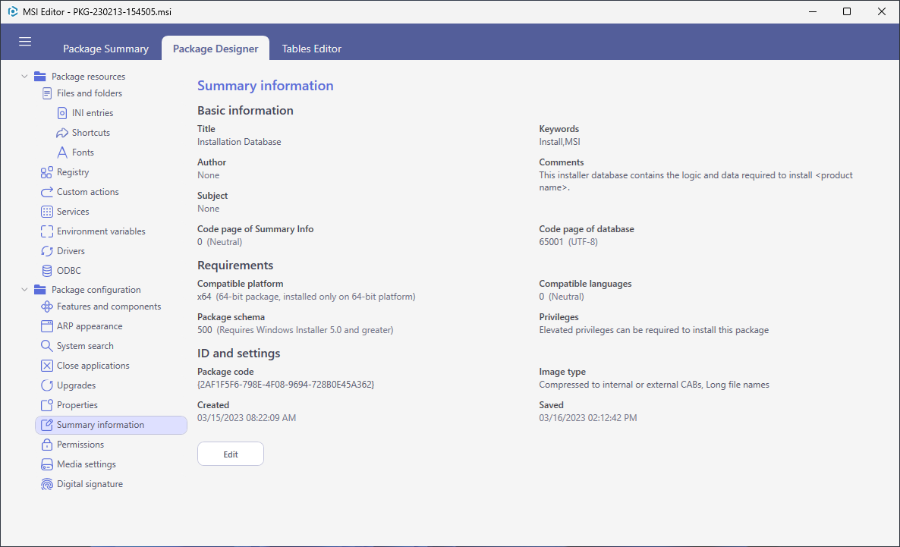Open Custom actions page
The image size is (900, 547).
tap(88, 192)
